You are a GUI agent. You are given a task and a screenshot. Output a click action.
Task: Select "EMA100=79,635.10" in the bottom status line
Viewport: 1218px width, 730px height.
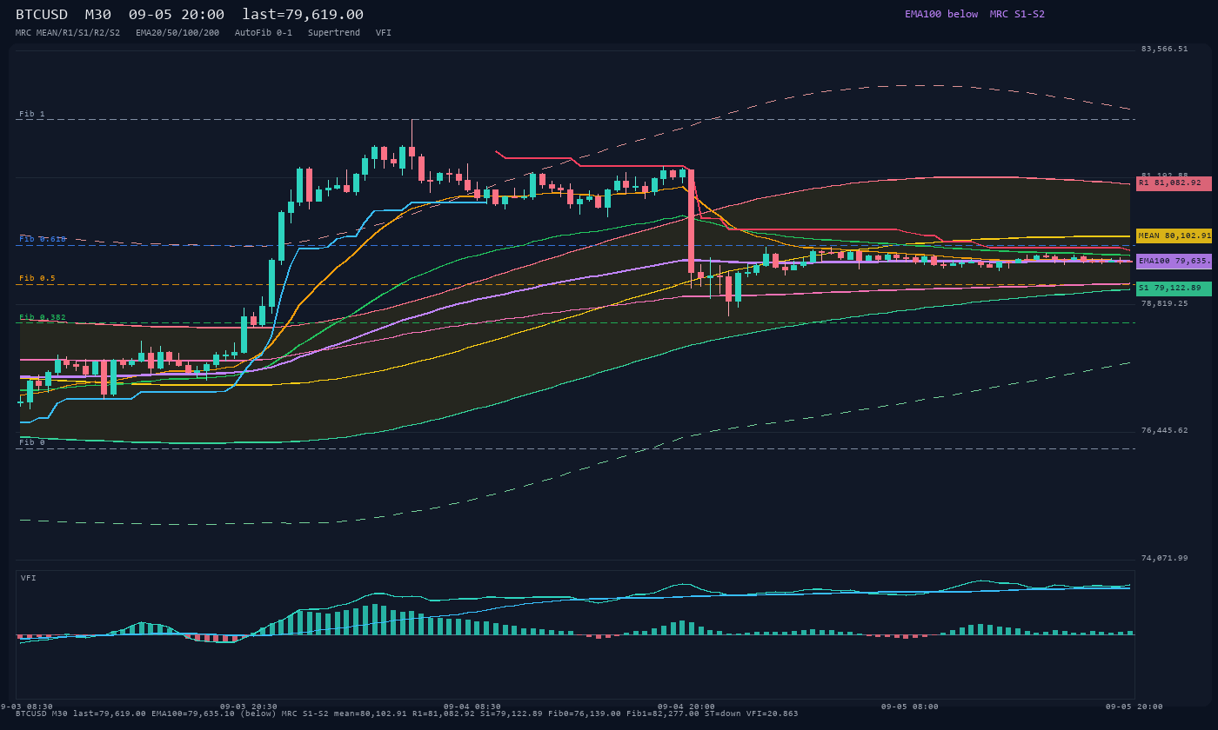click(193, 713)
